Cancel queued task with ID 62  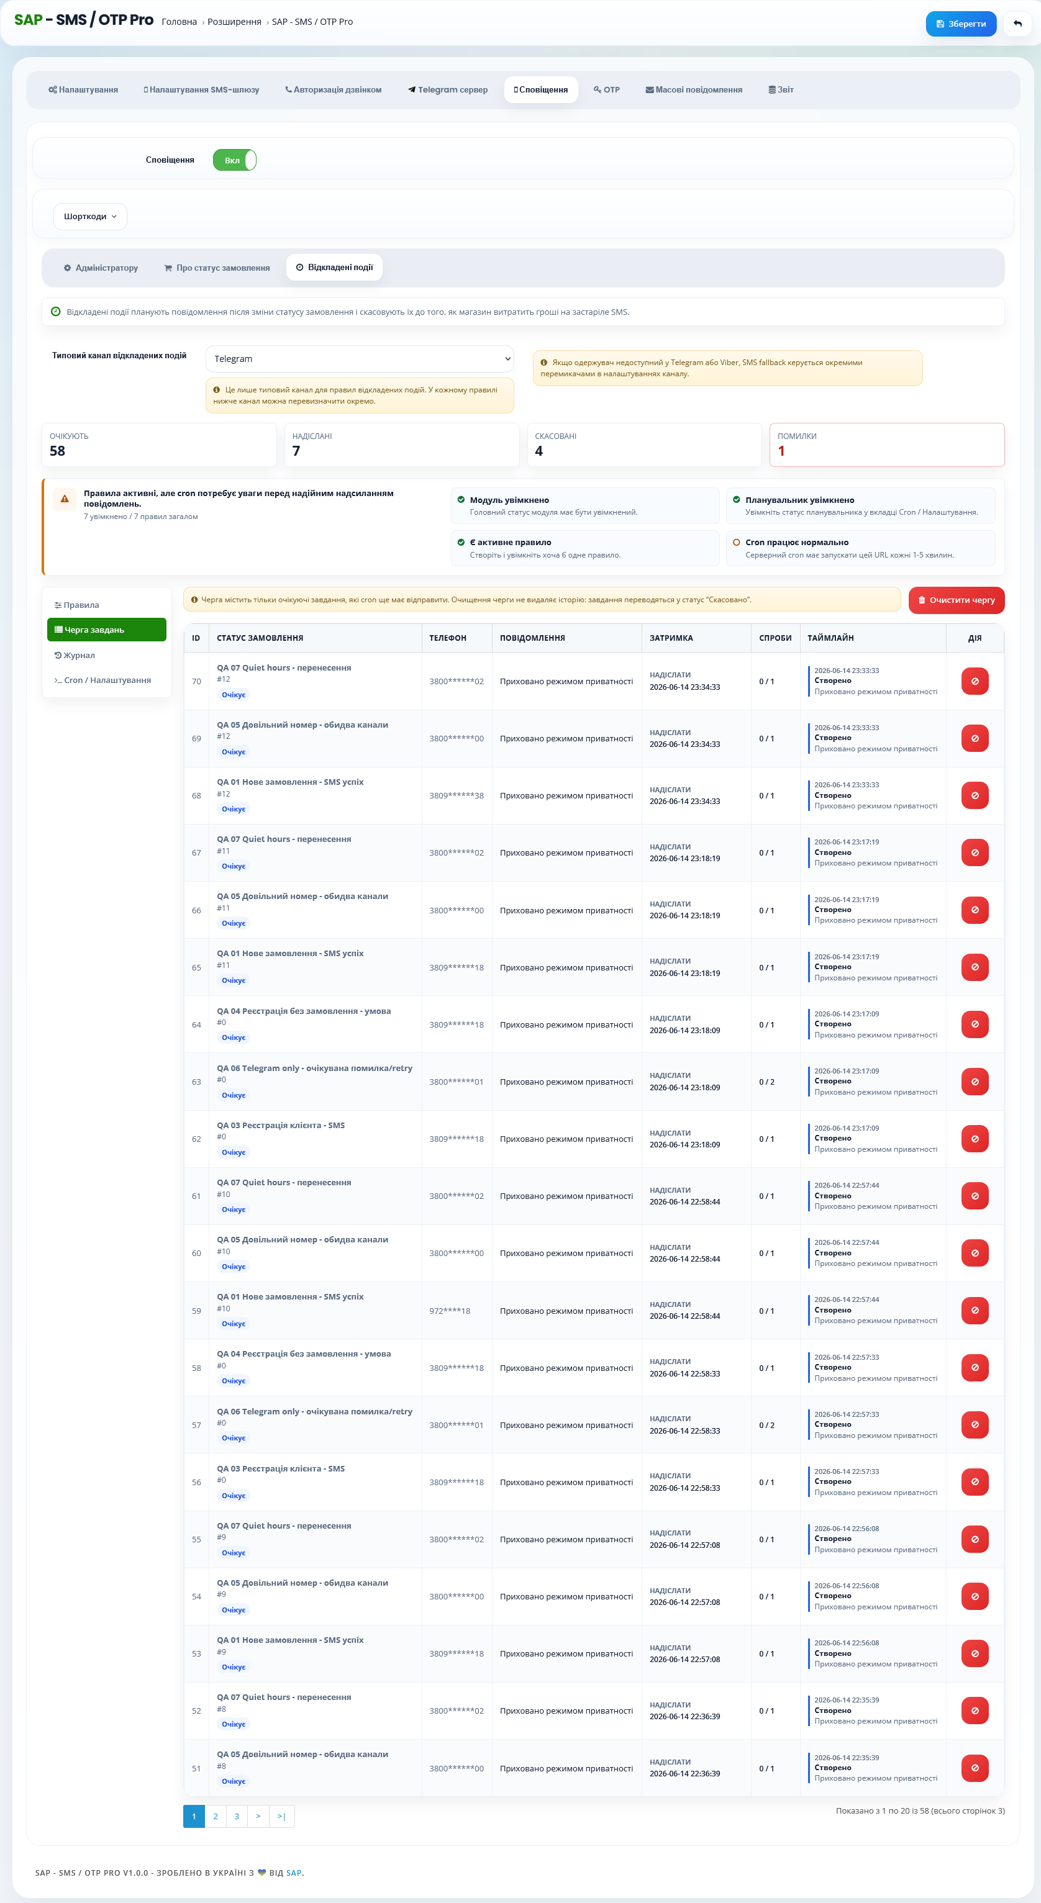click(x=975, y=1139)
